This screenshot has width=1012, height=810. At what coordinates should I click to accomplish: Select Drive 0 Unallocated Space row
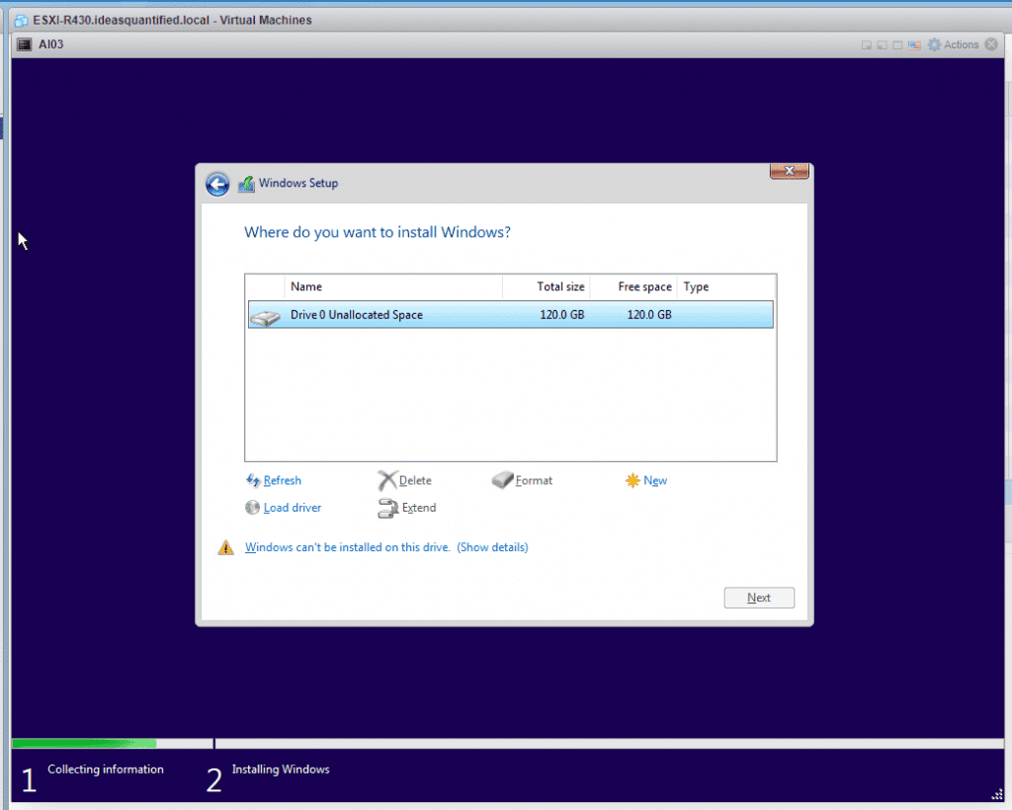click(x=511, y=315)
